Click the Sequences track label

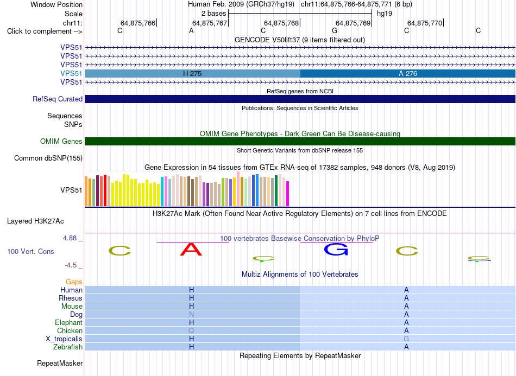65,116
